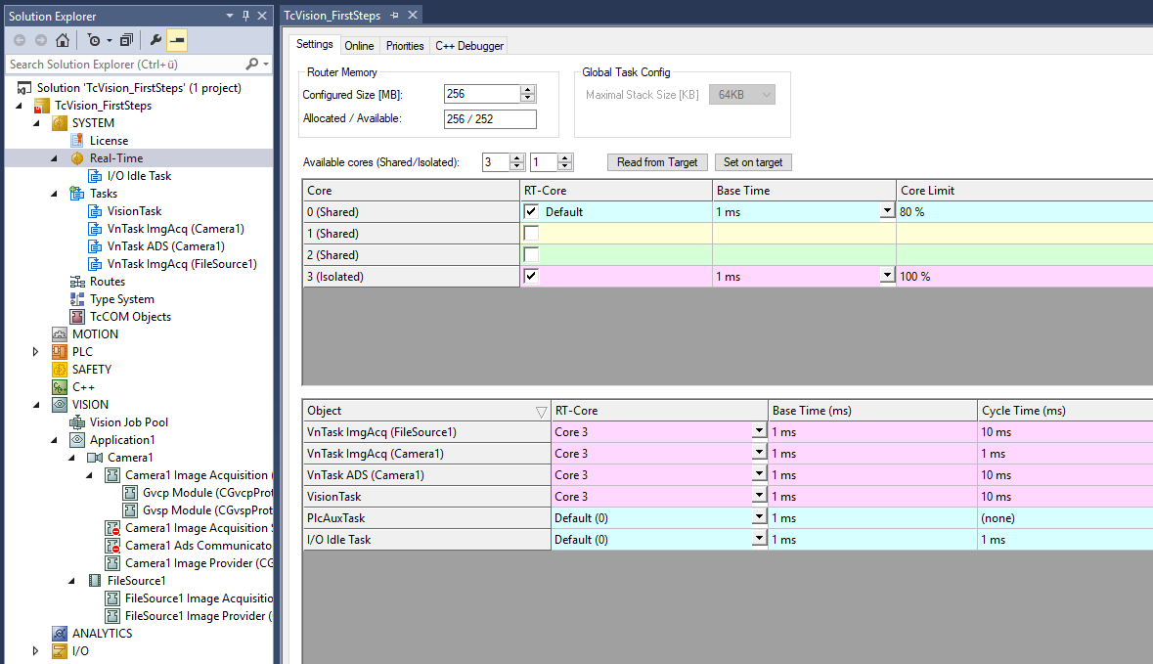Click the TcCOM Objects icon
Image resolution: width=1153 pixels, height=664 pixels.
(77, 317)
